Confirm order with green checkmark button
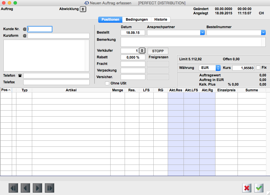 [x=259, y=188]
